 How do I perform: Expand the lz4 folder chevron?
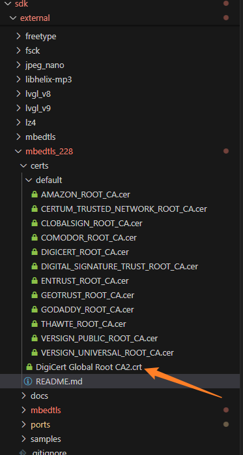click(x=18, y=122)
